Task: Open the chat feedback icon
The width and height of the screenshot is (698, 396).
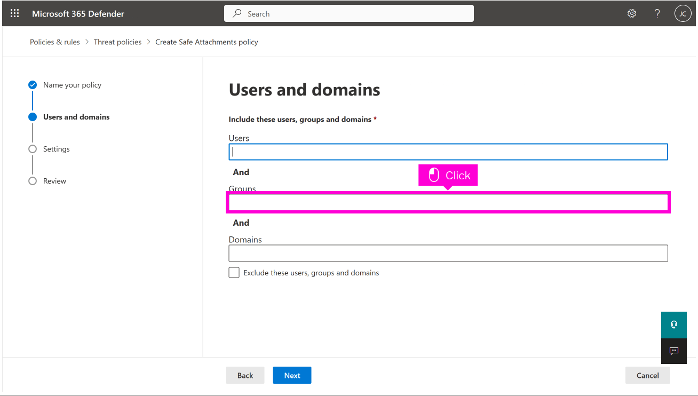Action: pyautogui.click(x=673, y=351)
